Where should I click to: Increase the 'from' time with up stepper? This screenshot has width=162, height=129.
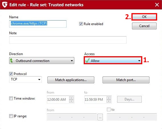tap(71, 98)
